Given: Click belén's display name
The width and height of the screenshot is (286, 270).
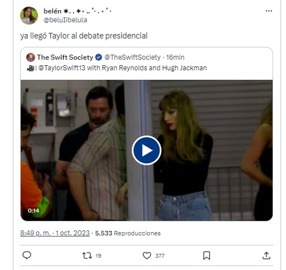Looking at the screenshot, I should pos(53,11).
